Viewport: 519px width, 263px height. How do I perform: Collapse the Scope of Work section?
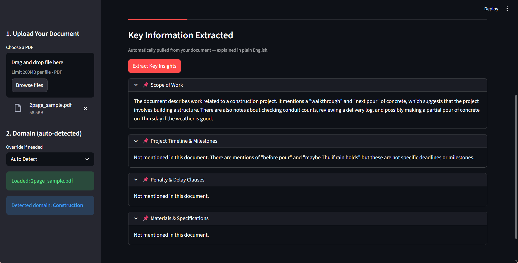136,85
